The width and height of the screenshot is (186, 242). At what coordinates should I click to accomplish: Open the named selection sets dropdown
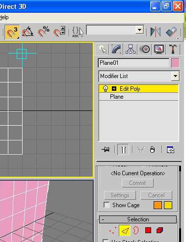(115, 30)
